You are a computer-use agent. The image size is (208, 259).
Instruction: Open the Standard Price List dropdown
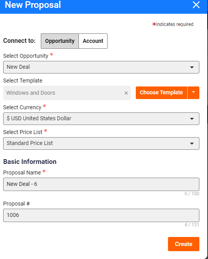[101, 143]
